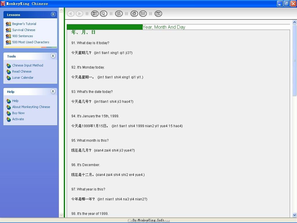Click the 'Year, Month And Day' heading

(x=164, y=27)
